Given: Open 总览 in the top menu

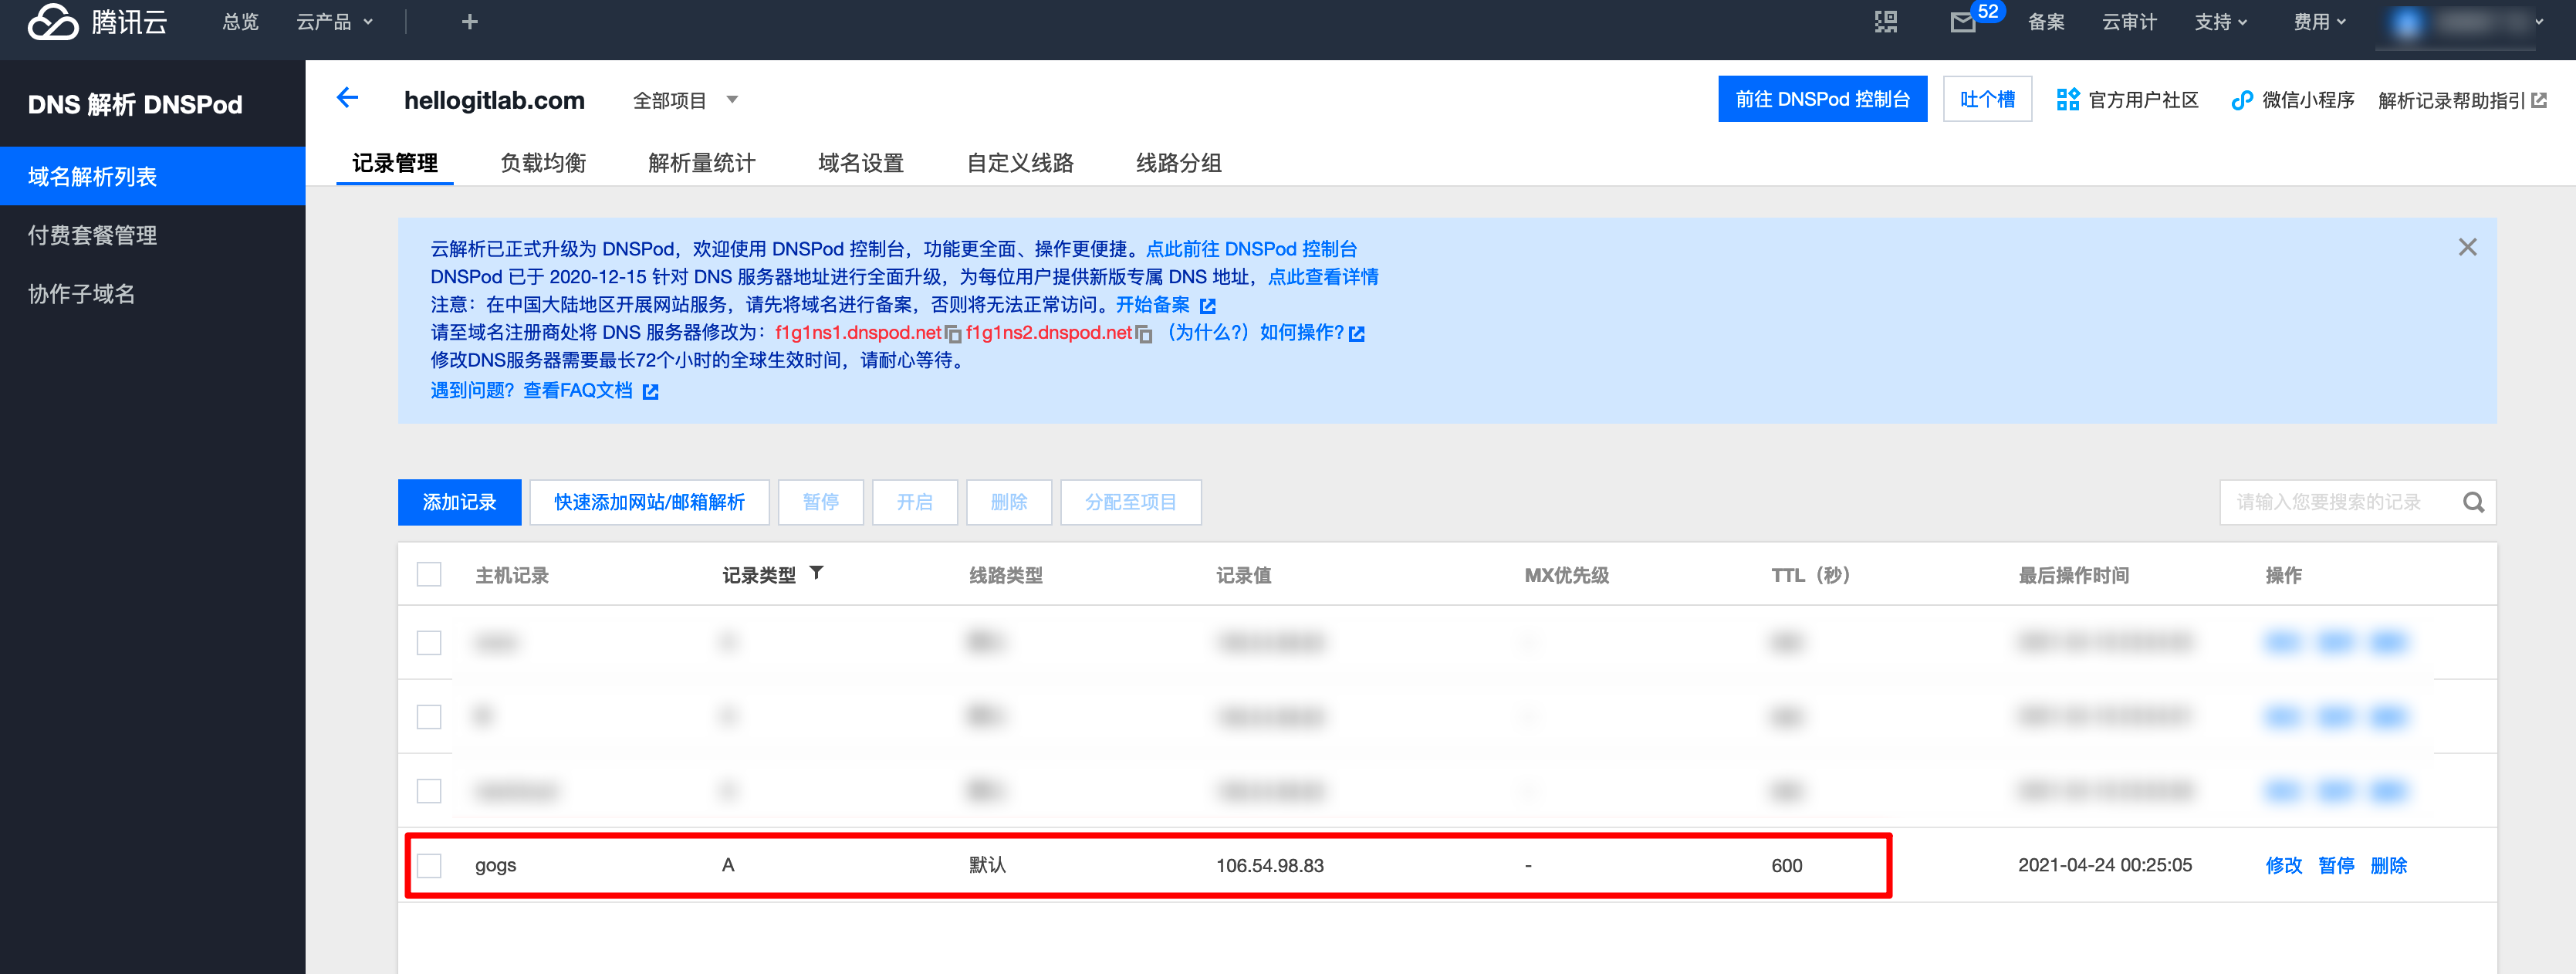Looking at the screenshot, I should (240, 22).
